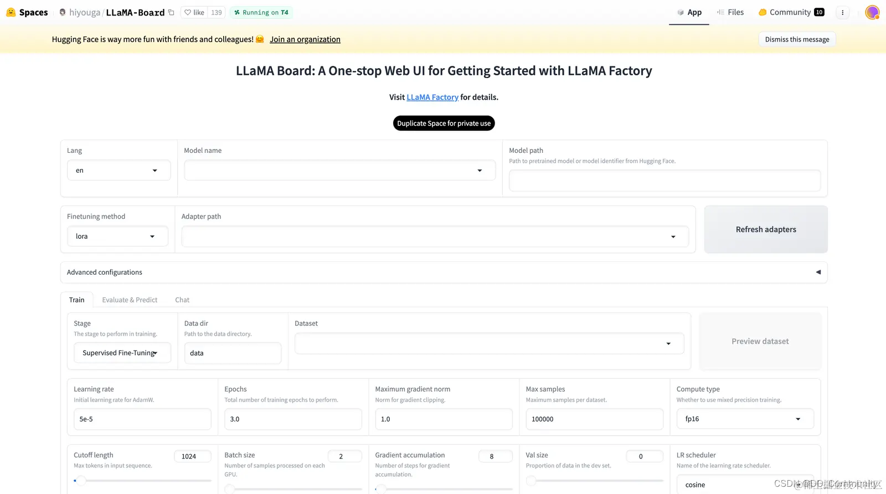Image resolution: width=886 pixels, height=494 pixels.
Task: Open the three-dot Space menu
Action: coord(842,12)
